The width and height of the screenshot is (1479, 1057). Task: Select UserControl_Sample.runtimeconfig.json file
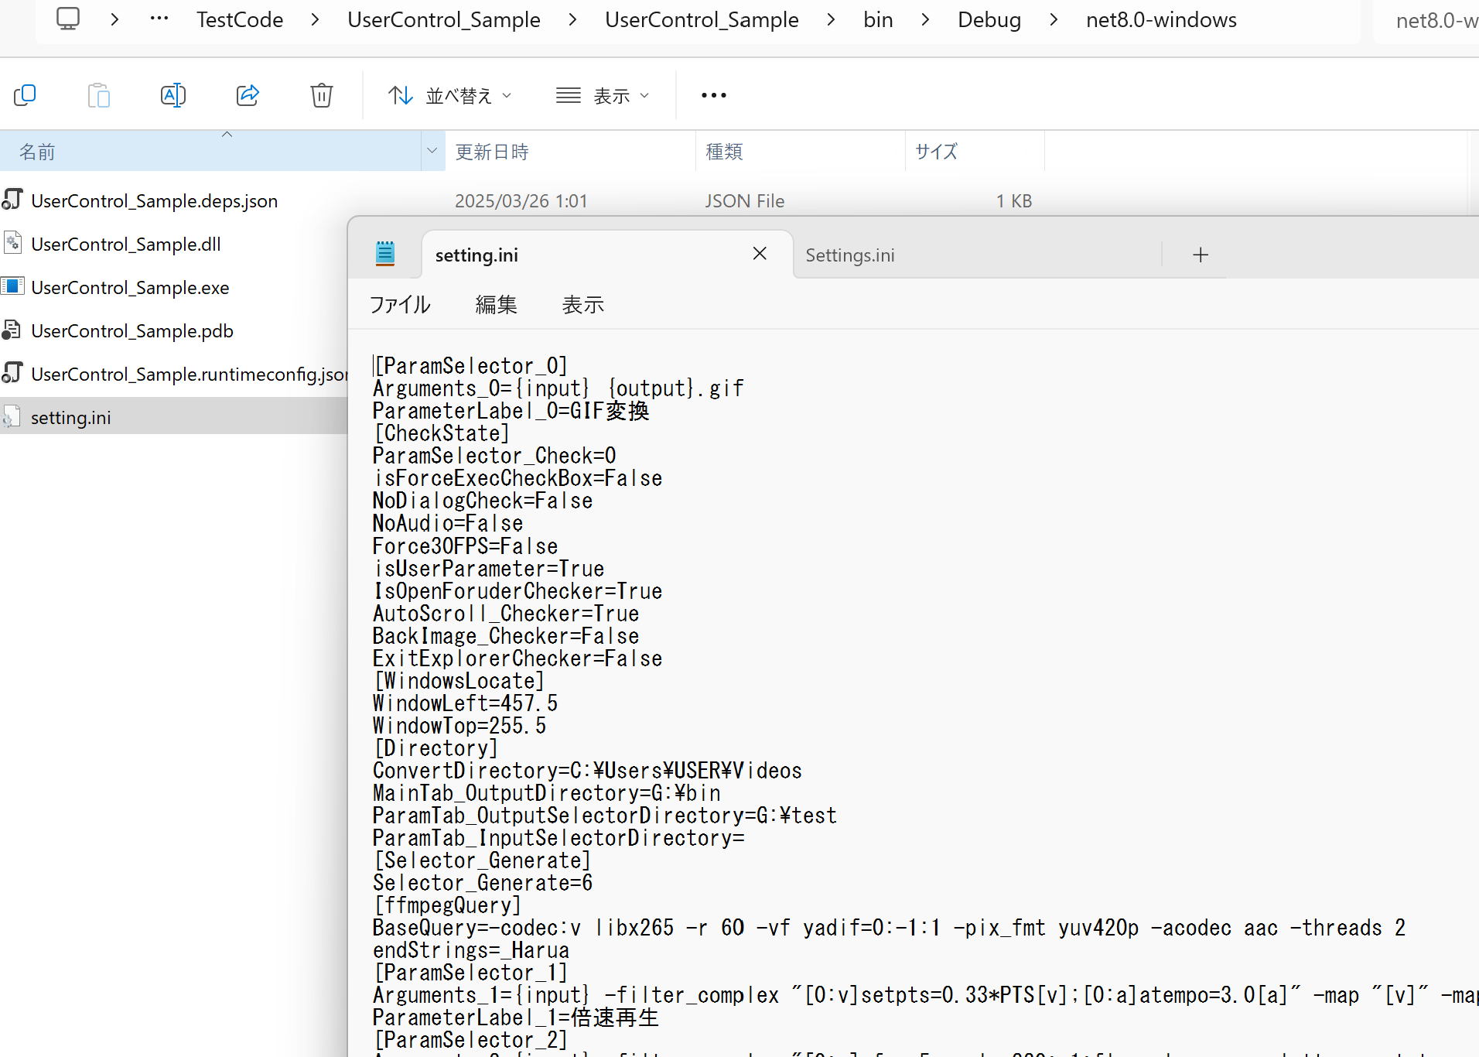(189, 374)
